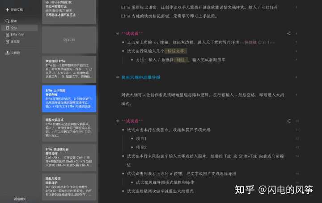Viewport: 322px width, 203px height.
Task: Open the Effie 介绍 folder in sidebar
Action: click(x=15, y=35)
